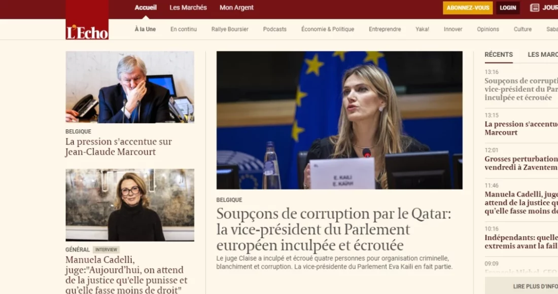Click the LOGIN button

(508, 8)
